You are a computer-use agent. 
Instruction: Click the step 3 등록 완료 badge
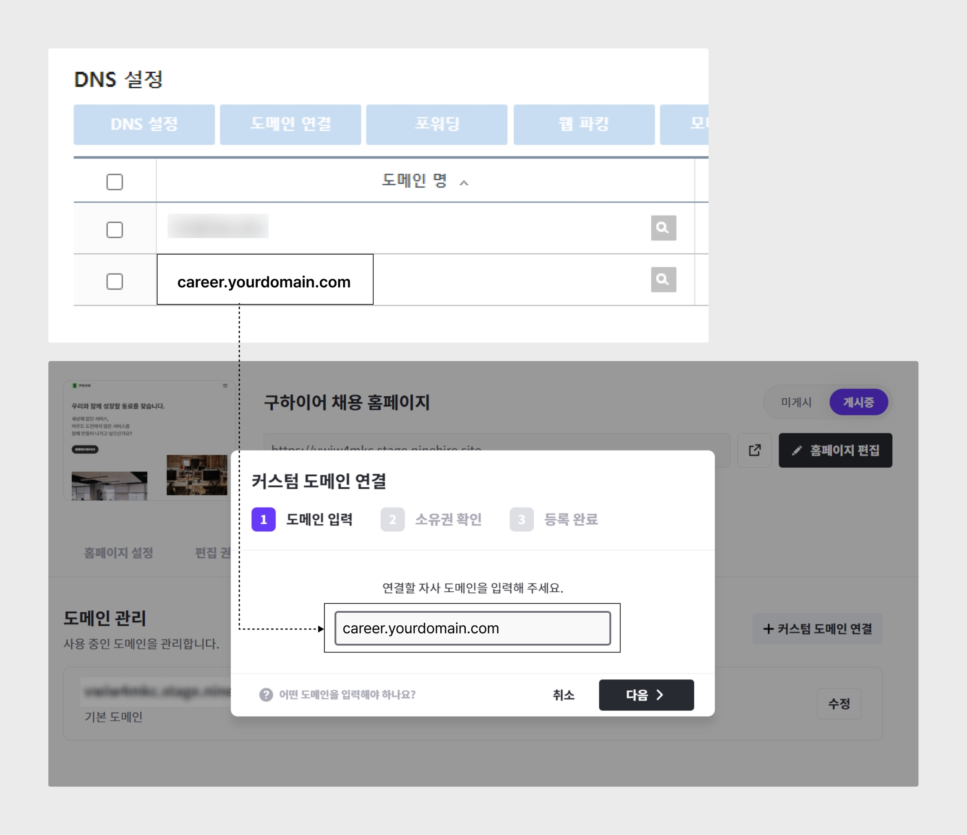tap(521, 519)
